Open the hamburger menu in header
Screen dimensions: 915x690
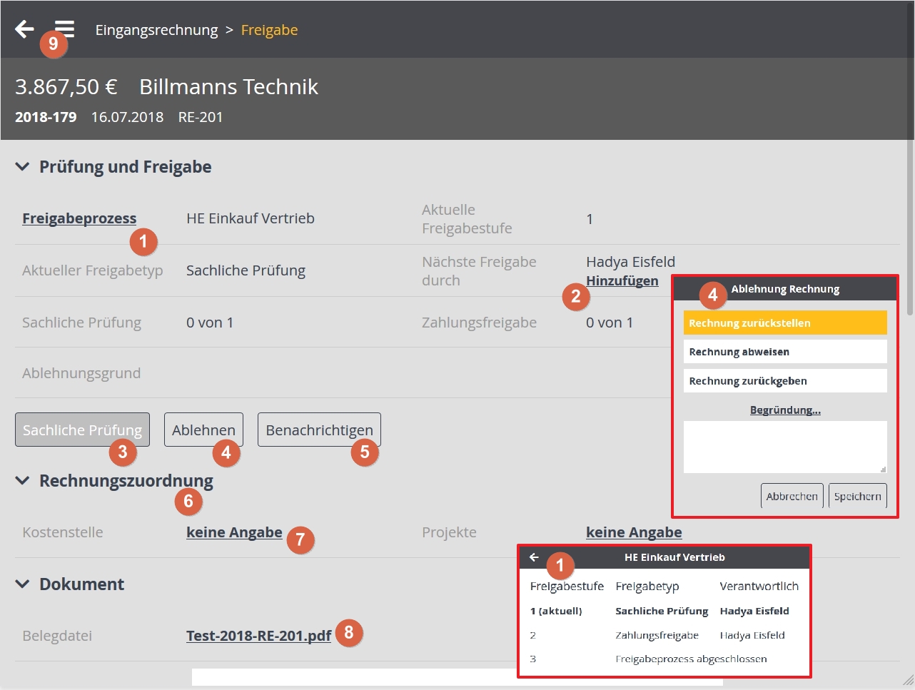[x=65, y=29]
